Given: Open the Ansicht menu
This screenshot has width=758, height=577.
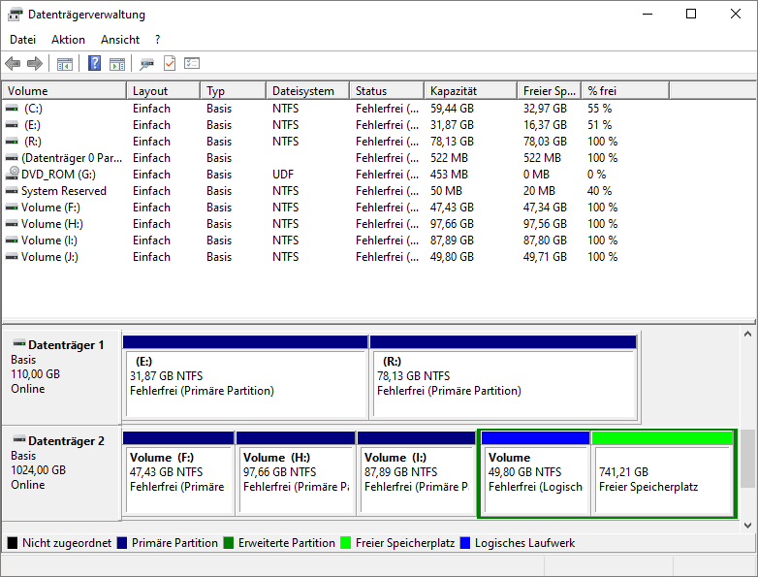Looking at the screenshot, I should [x=120, y=40].
